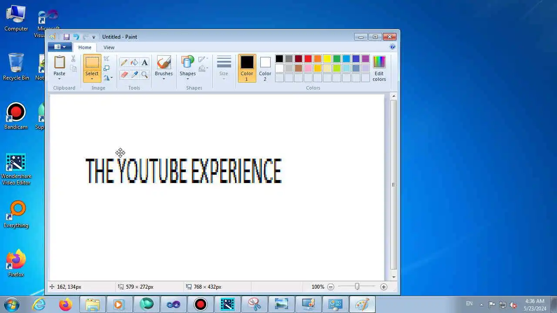Open Paint Help question mark icon
This screenshot has height=313, width=557.
coord(393,47)
